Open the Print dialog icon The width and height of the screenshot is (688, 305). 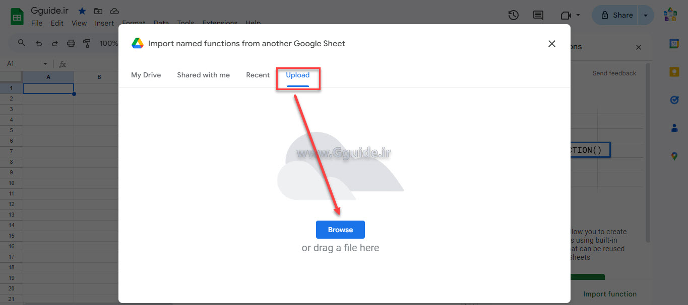[x=71, y=43]
